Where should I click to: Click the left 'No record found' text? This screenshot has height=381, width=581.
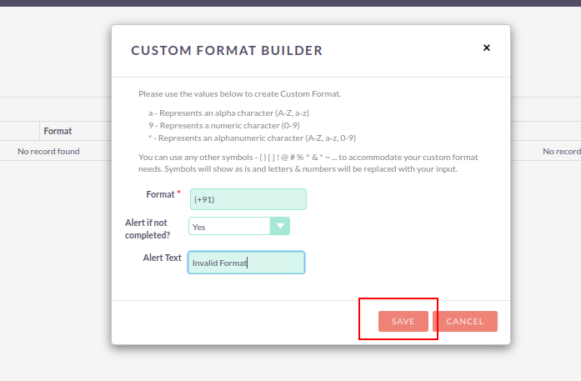(48, 151)
